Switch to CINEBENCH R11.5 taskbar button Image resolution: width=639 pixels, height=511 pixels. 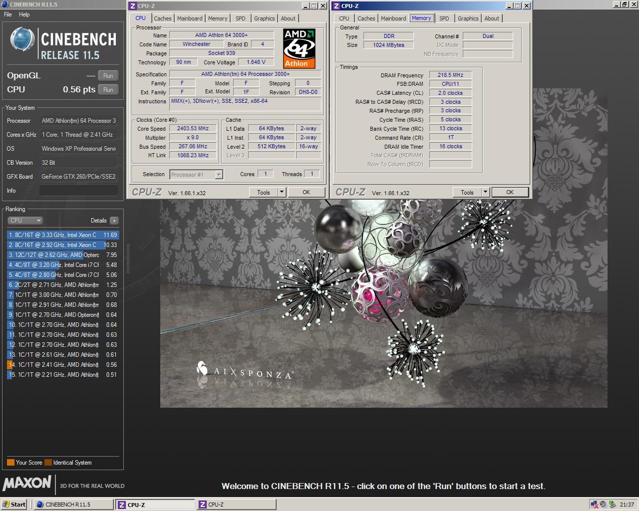(x=74, y=505)
